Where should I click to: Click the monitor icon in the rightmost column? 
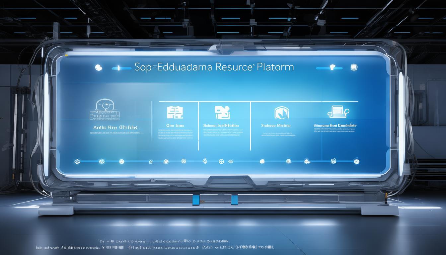tap(337, 112)
